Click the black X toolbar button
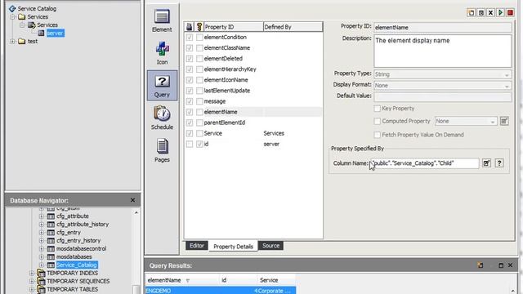 (490, 13)
